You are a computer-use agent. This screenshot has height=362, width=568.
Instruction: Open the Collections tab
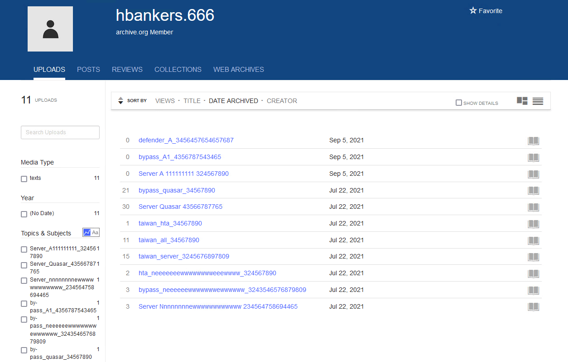tap(178, 70)
